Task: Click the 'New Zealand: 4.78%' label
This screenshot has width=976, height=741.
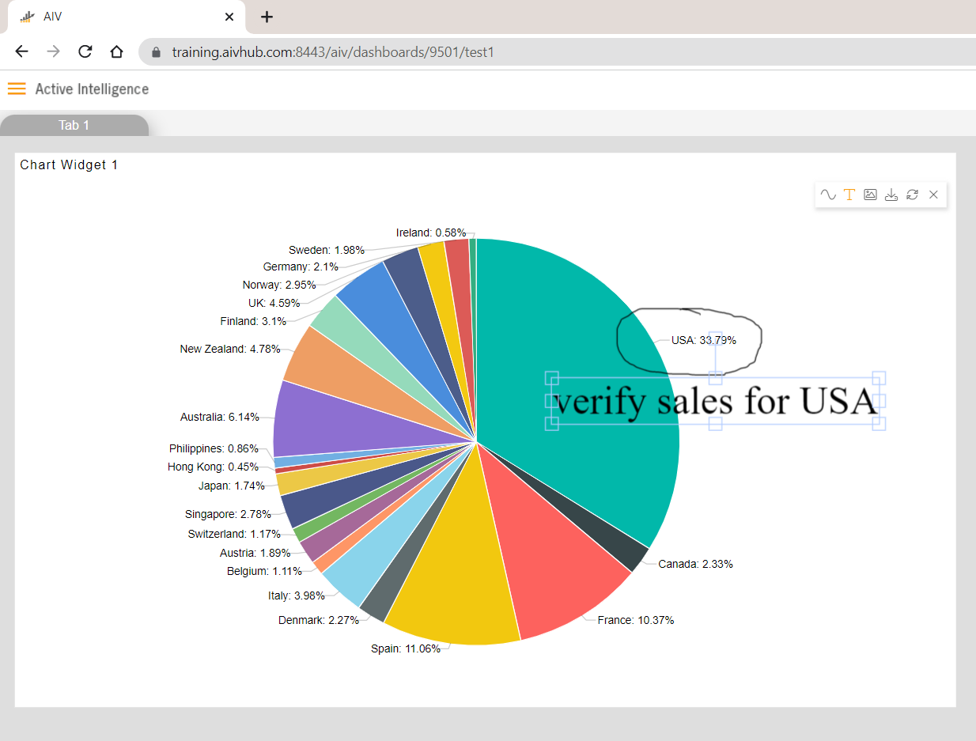Action: [x=230, y=349]
